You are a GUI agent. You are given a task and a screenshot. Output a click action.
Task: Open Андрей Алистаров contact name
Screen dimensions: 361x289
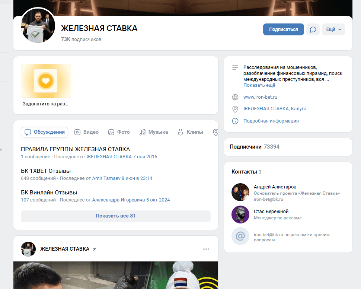pos(275,187)
